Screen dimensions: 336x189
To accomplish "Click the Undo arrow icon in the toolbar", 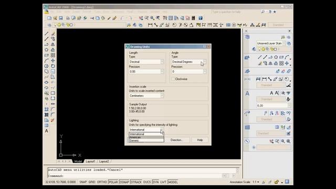I will pos(122,18).
